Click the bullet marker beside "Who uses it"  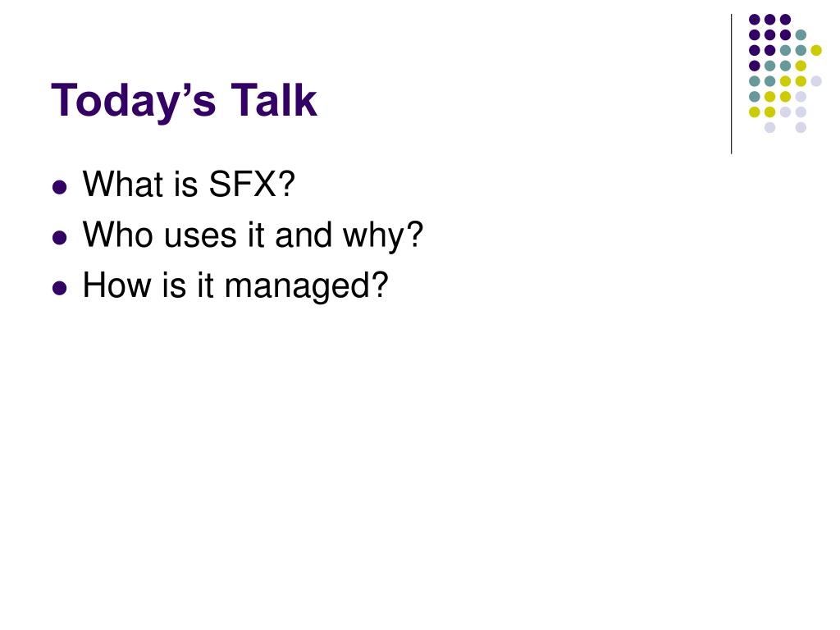click(x=59, y=237)
